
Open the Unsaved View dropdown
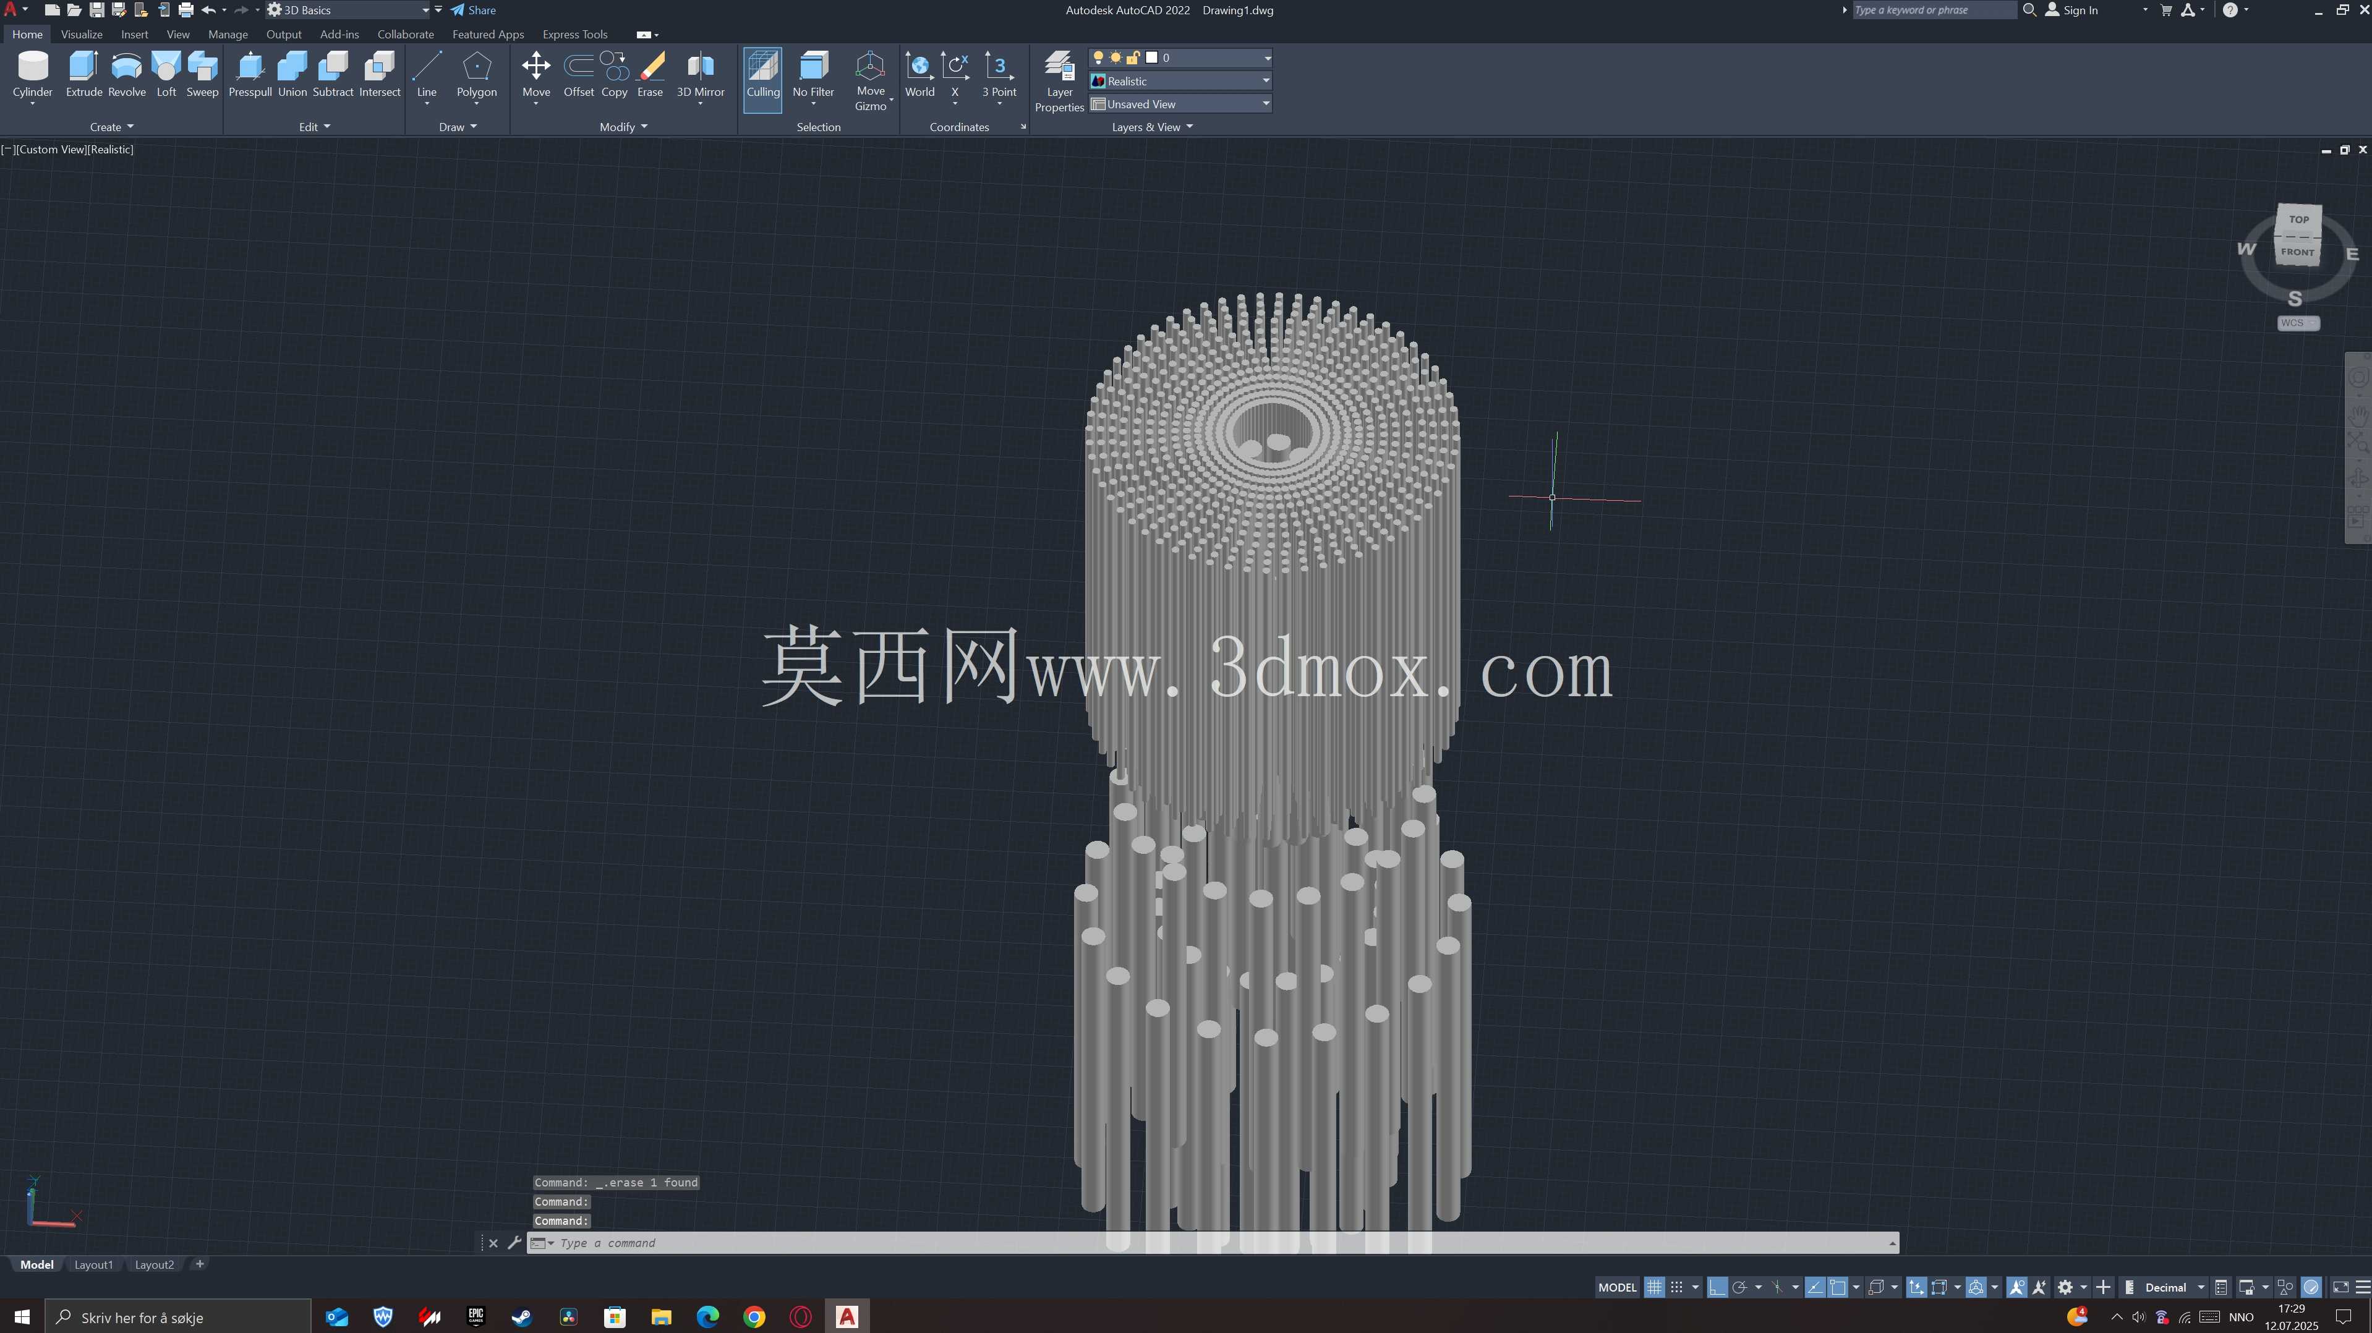click(x=1266, y=104)
